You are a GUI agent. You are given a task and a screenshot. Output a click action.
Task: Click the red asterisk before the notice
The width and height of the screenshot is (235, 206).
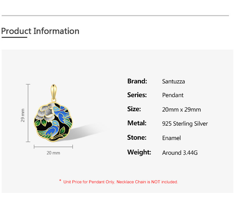(60, 181)
